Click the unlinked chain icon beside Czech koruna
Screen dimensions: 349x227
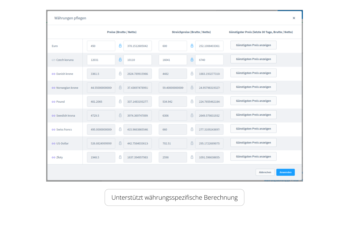[x=53, y=60]
